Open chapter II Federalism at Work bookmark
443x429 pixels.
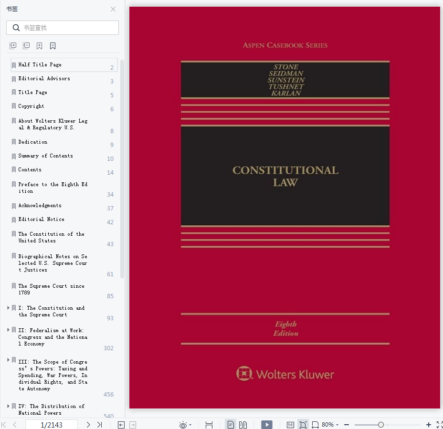(x=53, y=337)
